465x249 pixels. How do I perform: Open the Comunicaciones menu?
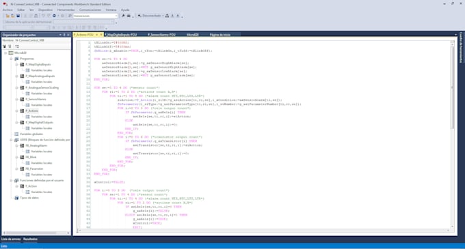point(90,10)
